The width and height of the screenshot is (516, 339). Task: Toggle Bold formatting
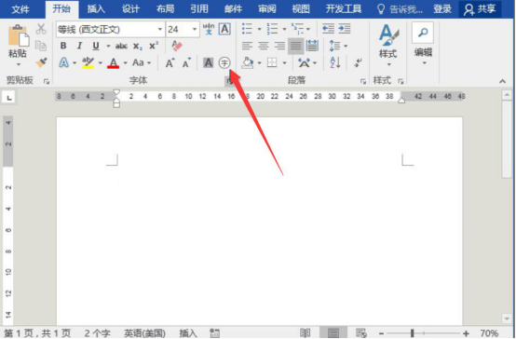tap(63, 46)
